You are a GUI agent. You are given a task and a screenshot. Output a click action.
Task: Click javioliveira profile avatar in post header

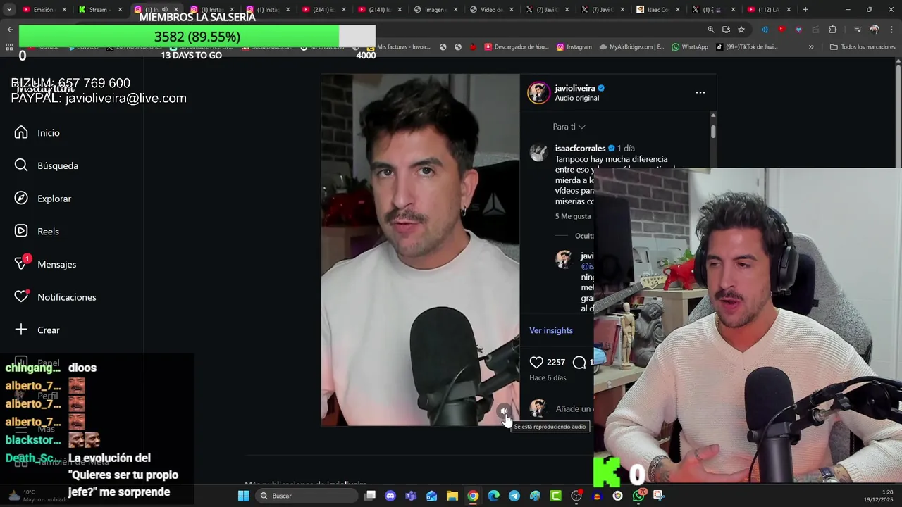pyautogui.click(x=538, y=92)
